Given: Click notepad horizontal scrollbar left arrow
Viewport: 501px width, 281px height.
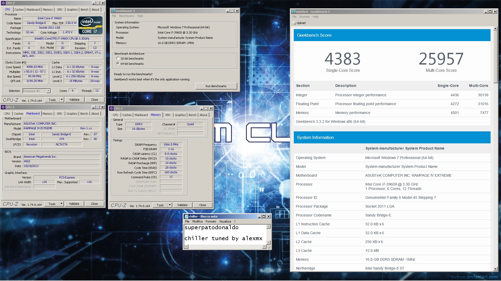Looking at the screenshot, I should pos(186,246).
